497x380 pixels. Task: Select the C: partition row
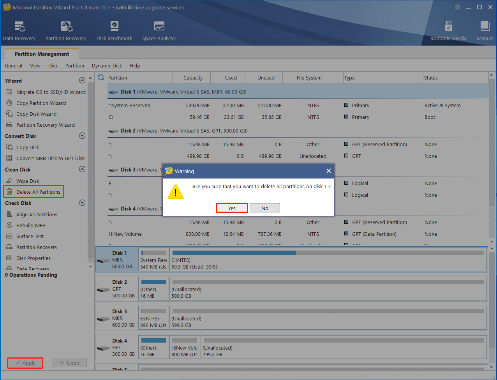click(x=298, y=117)
